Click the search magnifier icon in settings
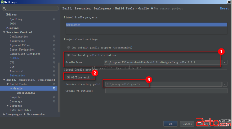The height and width of the screenshot is (129, 232). click(5, 8)
